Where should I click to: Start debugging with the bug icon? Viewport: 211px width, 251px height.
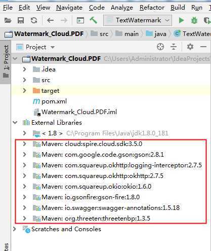[x=194, y=20]
